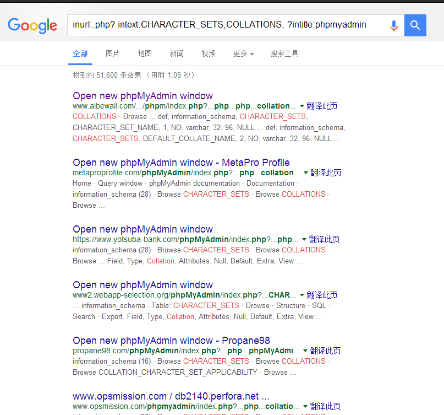Viewport: 444px width, 415px height.
Task: Click the Google logo
Action: coord(32,25)
